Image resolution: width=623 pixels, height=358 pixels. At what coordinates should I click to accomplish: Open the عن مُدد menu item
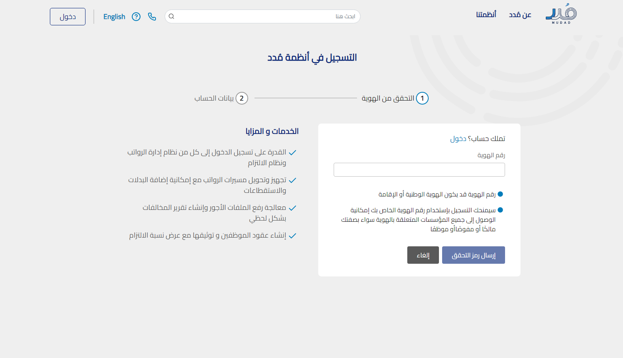coord(520,15)
